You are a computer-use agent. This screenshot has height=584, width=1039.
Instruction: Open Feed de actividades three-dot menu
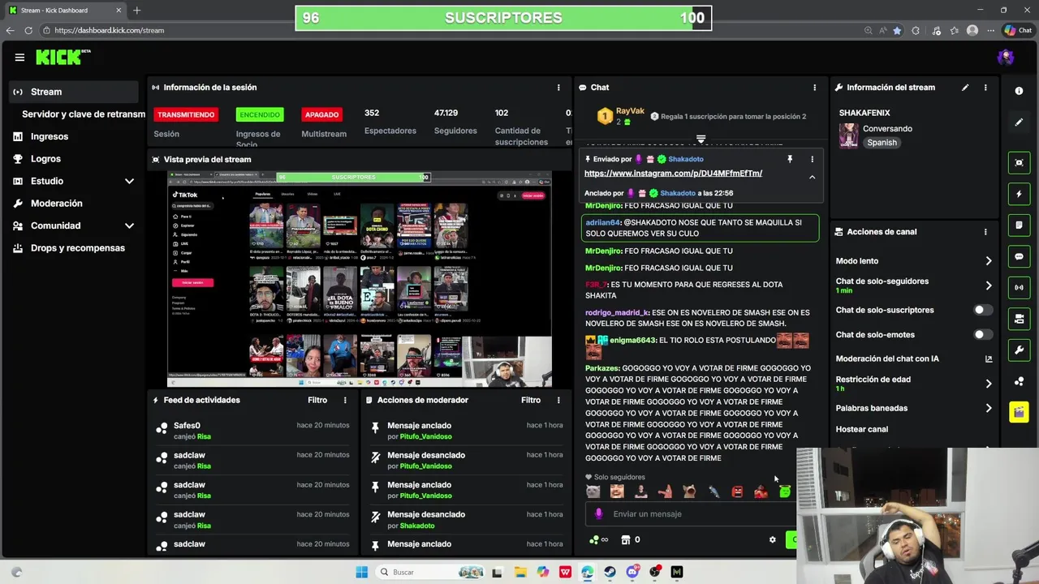(345, 400)
